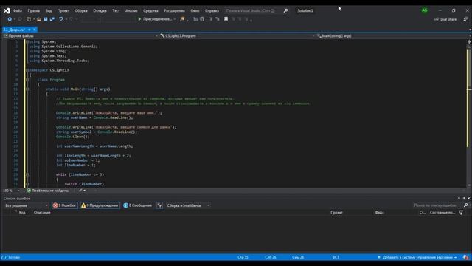This screenshot has width=472, height=266.
Task: Click the green Start play icon
Action: click(139, 19)
